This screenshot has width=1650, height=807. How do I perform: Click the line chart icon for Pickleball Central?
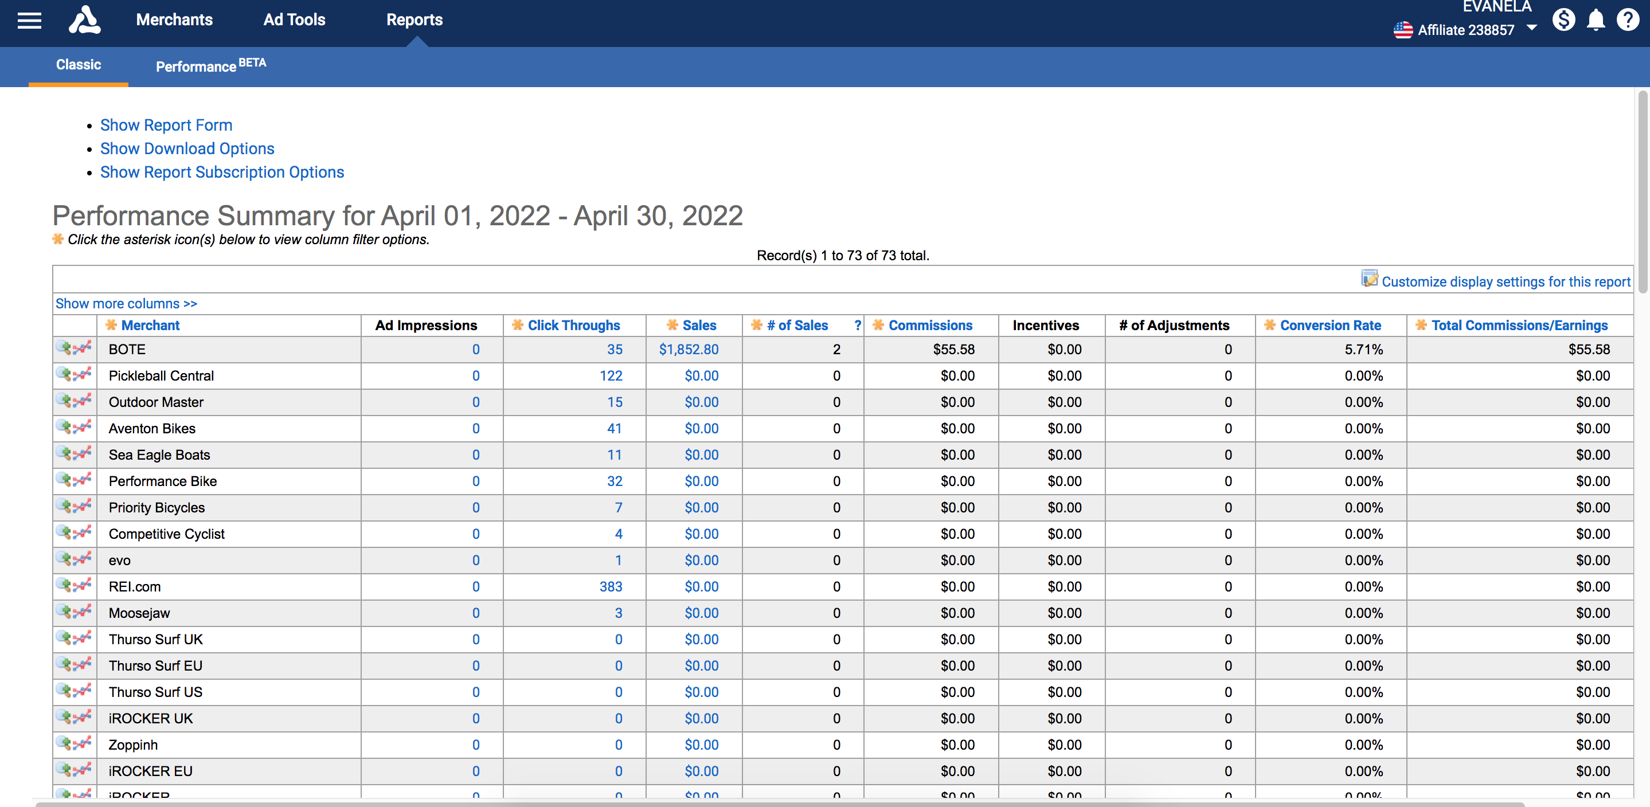(82, 374)
